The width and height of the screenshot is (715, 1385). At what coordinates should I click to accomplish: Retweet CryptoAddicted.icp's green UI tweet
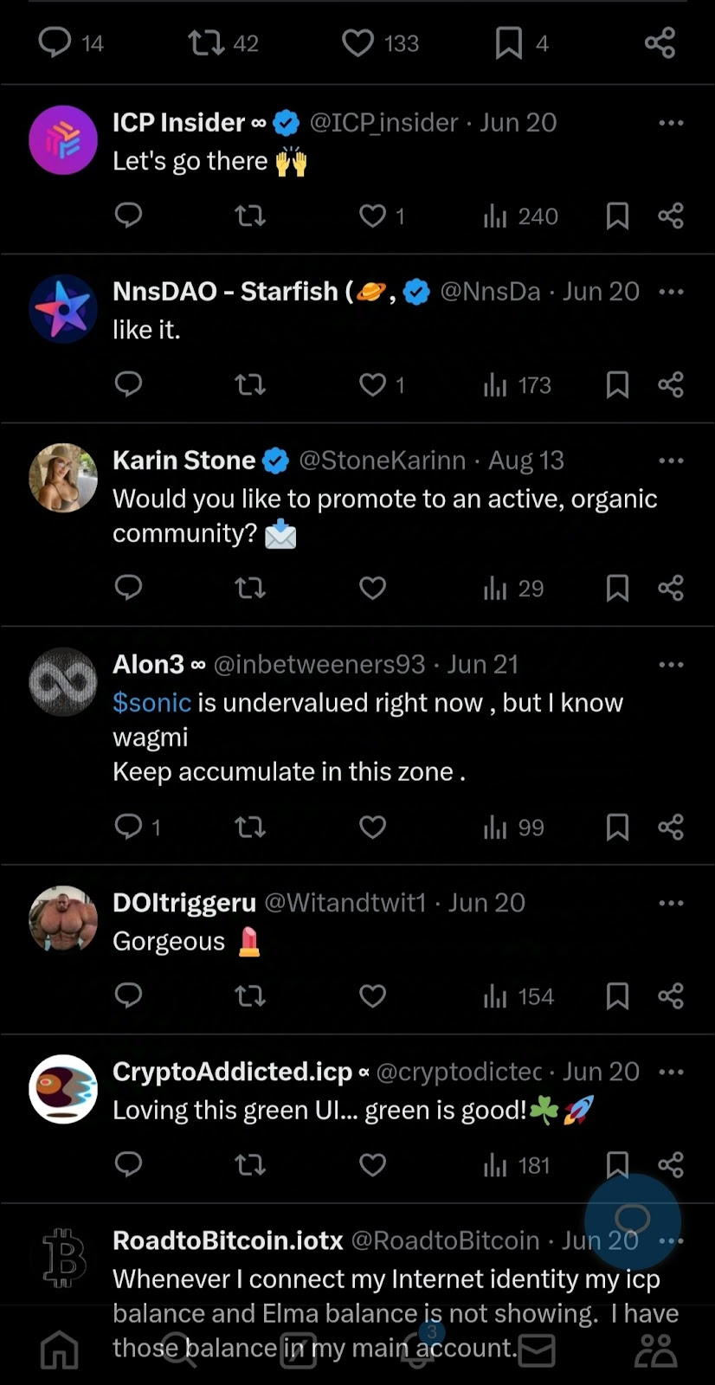[x=250, y=1165]
